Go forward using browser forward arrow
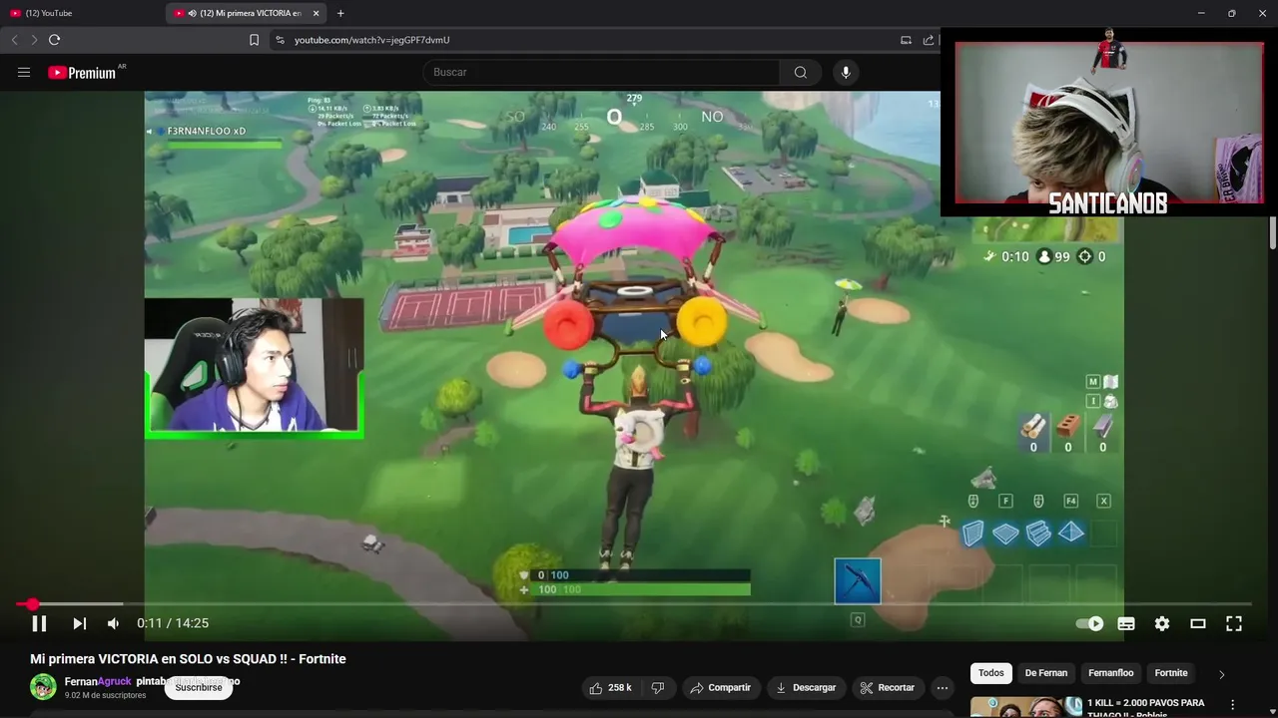 point(33,40)
